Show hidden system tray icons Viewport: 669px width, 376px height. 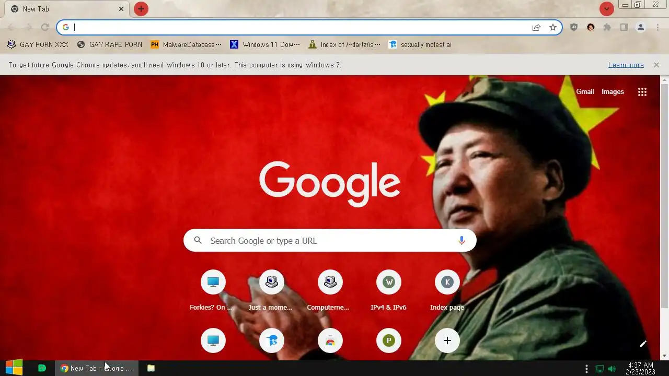(586, 369)
